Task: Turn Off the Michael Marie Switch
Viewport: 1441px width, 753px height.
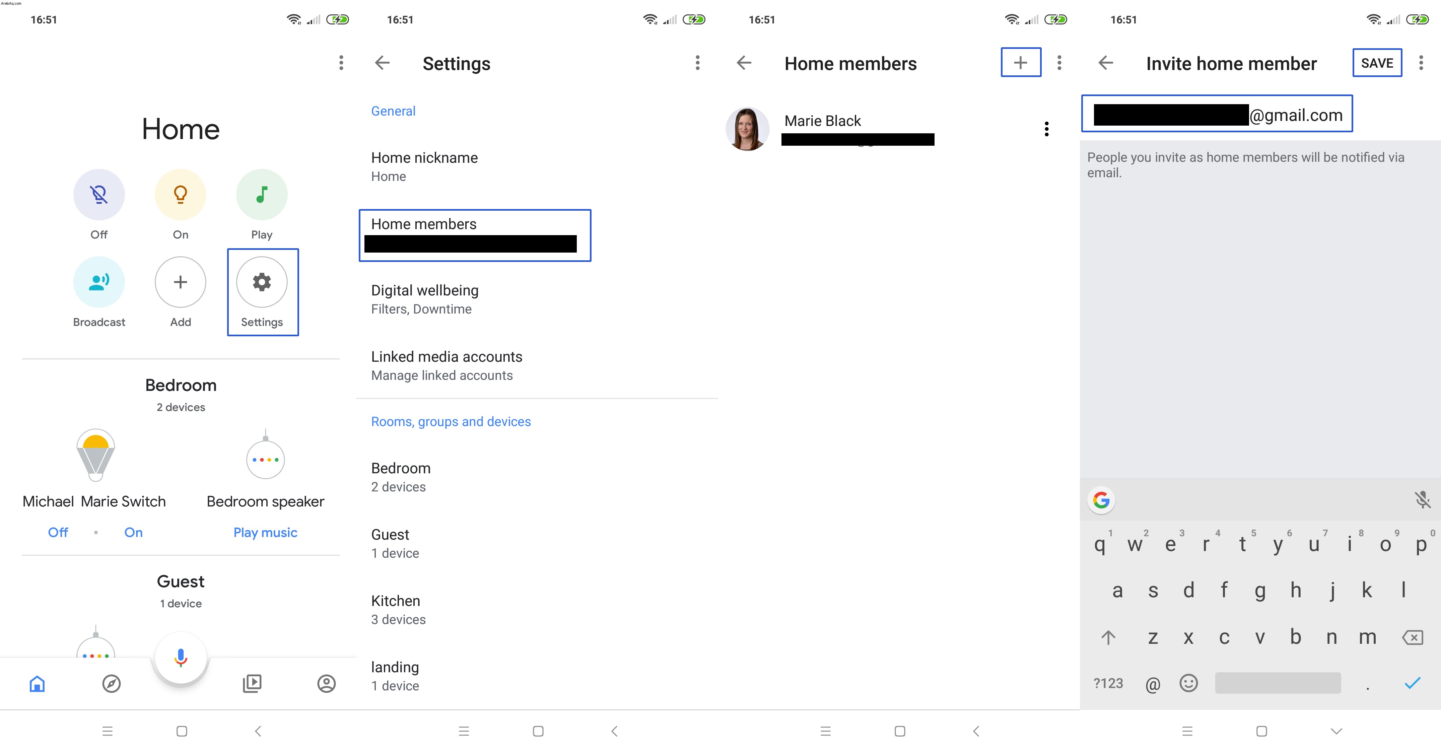Action: tap(58, 532)
